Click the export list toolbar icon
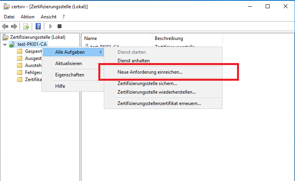 (x=26, y=26)
